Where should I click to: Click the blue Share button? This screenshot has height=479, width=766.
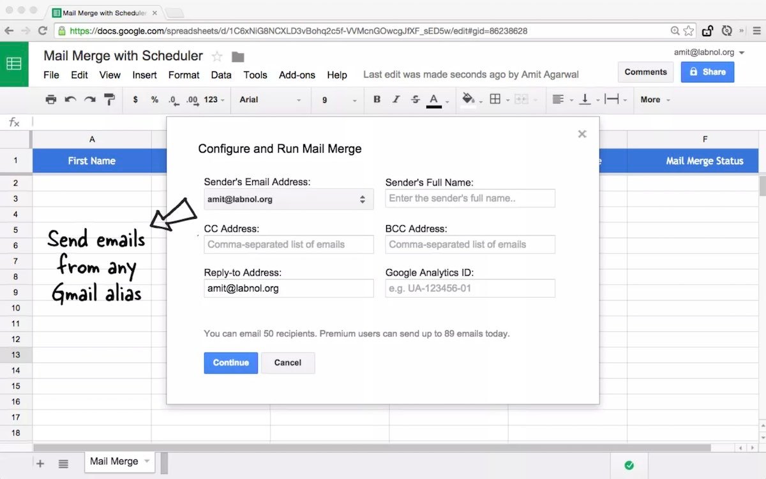pyautogui.click(x=707, y=72)
